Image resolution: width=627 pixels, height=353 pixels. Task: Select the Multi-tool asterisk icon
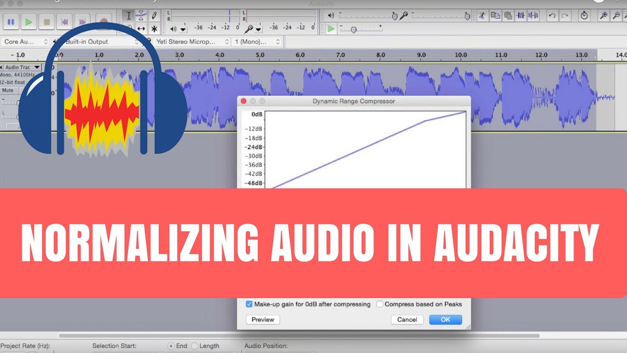click(154, 29)
